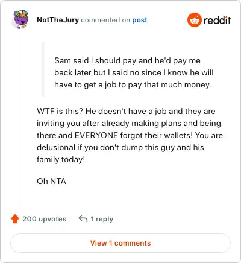241x263 pixels.
Task: Click the word EVERYONE in the comment
Action: point(96,135)
